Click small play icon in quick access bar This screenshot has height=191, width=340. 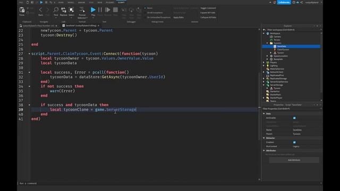click(x=41, y=2)
